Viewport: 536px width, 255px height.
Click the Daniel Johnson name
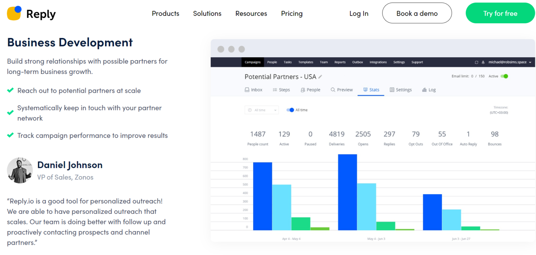(70, 165)
